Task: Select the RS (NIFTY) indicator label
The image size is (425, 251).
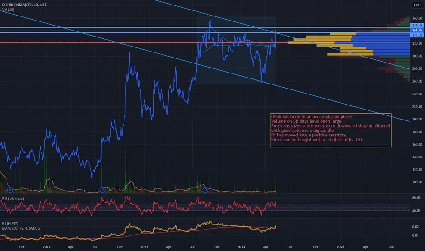Action: [10, 223]
